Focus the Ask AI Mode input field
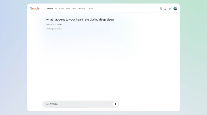 pyautogui.click(x=78, y=104)
